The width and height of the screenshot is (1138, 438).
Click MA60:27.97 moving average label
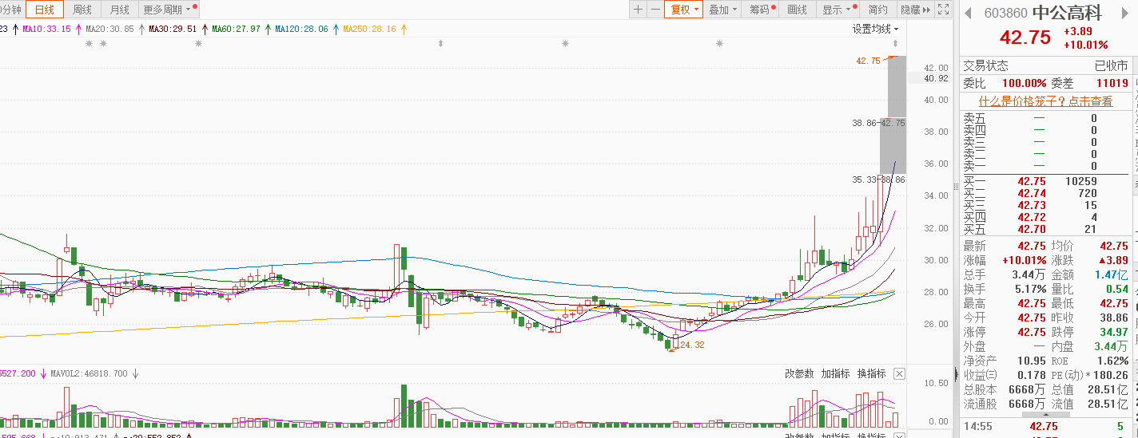[237, 30]
